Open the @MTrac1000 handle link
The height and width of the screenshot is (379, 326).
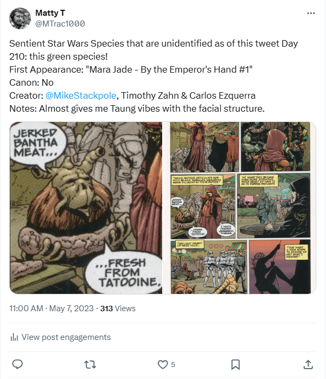pyautogui.click(x=60, y=24)
